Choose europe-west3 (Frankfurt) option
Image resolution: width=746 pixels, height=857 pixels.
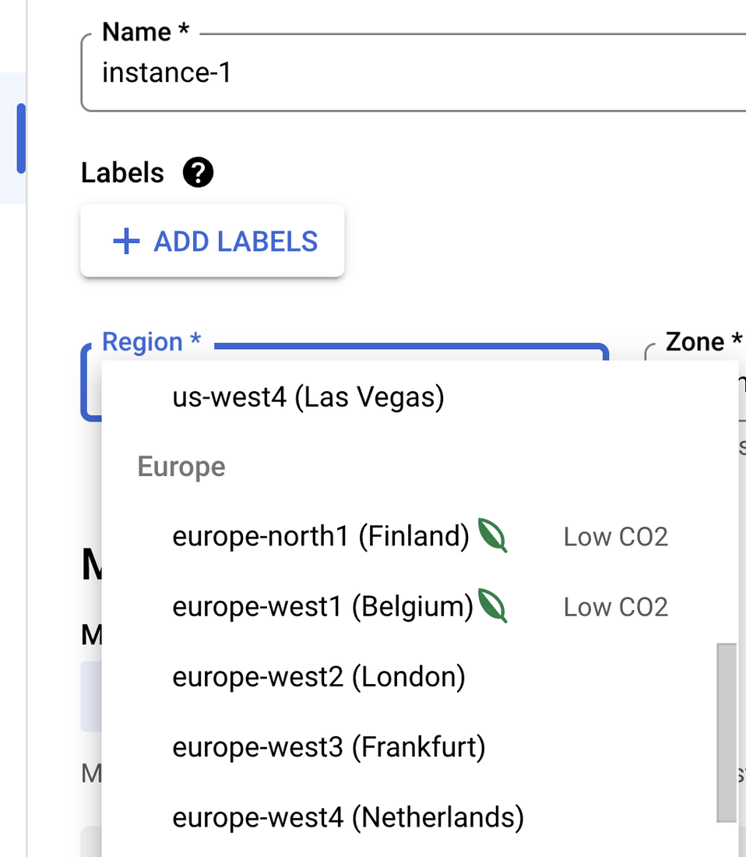pyautogui.click(x=329, y=747)
